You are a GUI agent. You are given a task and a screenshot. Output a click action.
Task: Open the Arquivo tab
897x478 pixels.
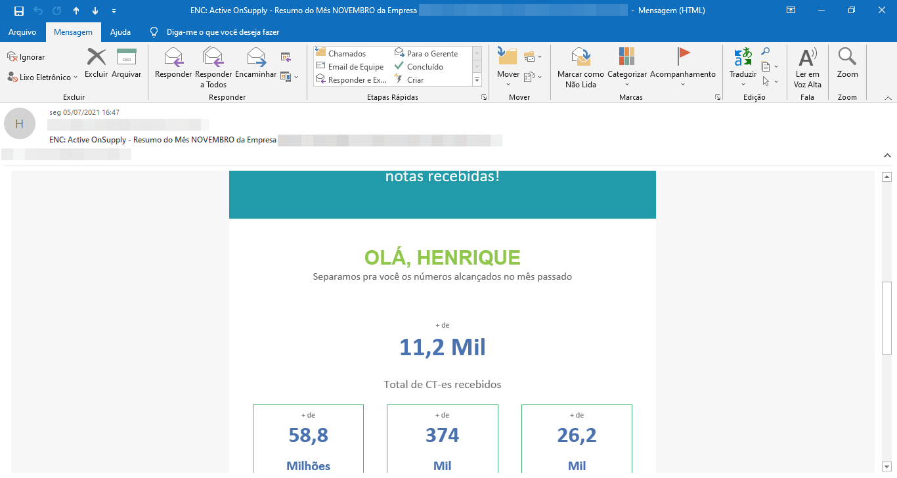[22, 32]
